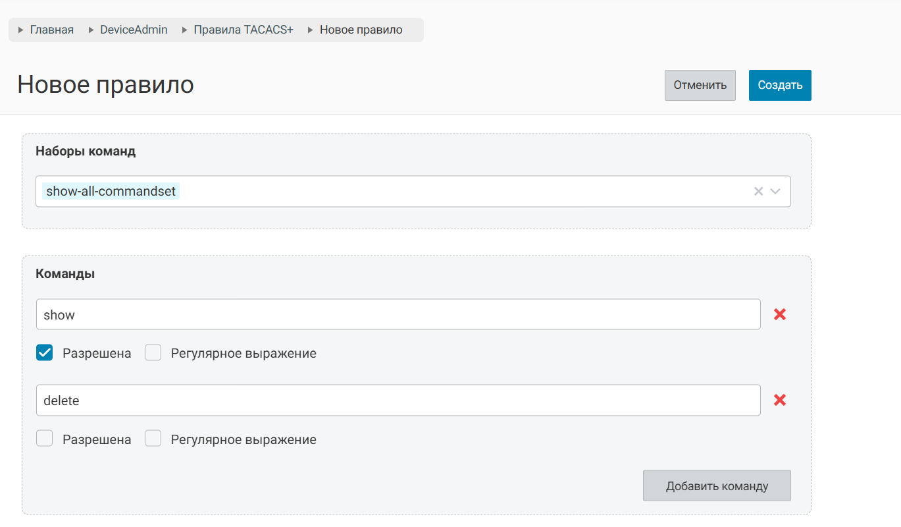This screenshot has width=901, height=527.
Task: Enable Регулярное выражение for the show command
Action: pyautogui.click(x=153, y=353)
